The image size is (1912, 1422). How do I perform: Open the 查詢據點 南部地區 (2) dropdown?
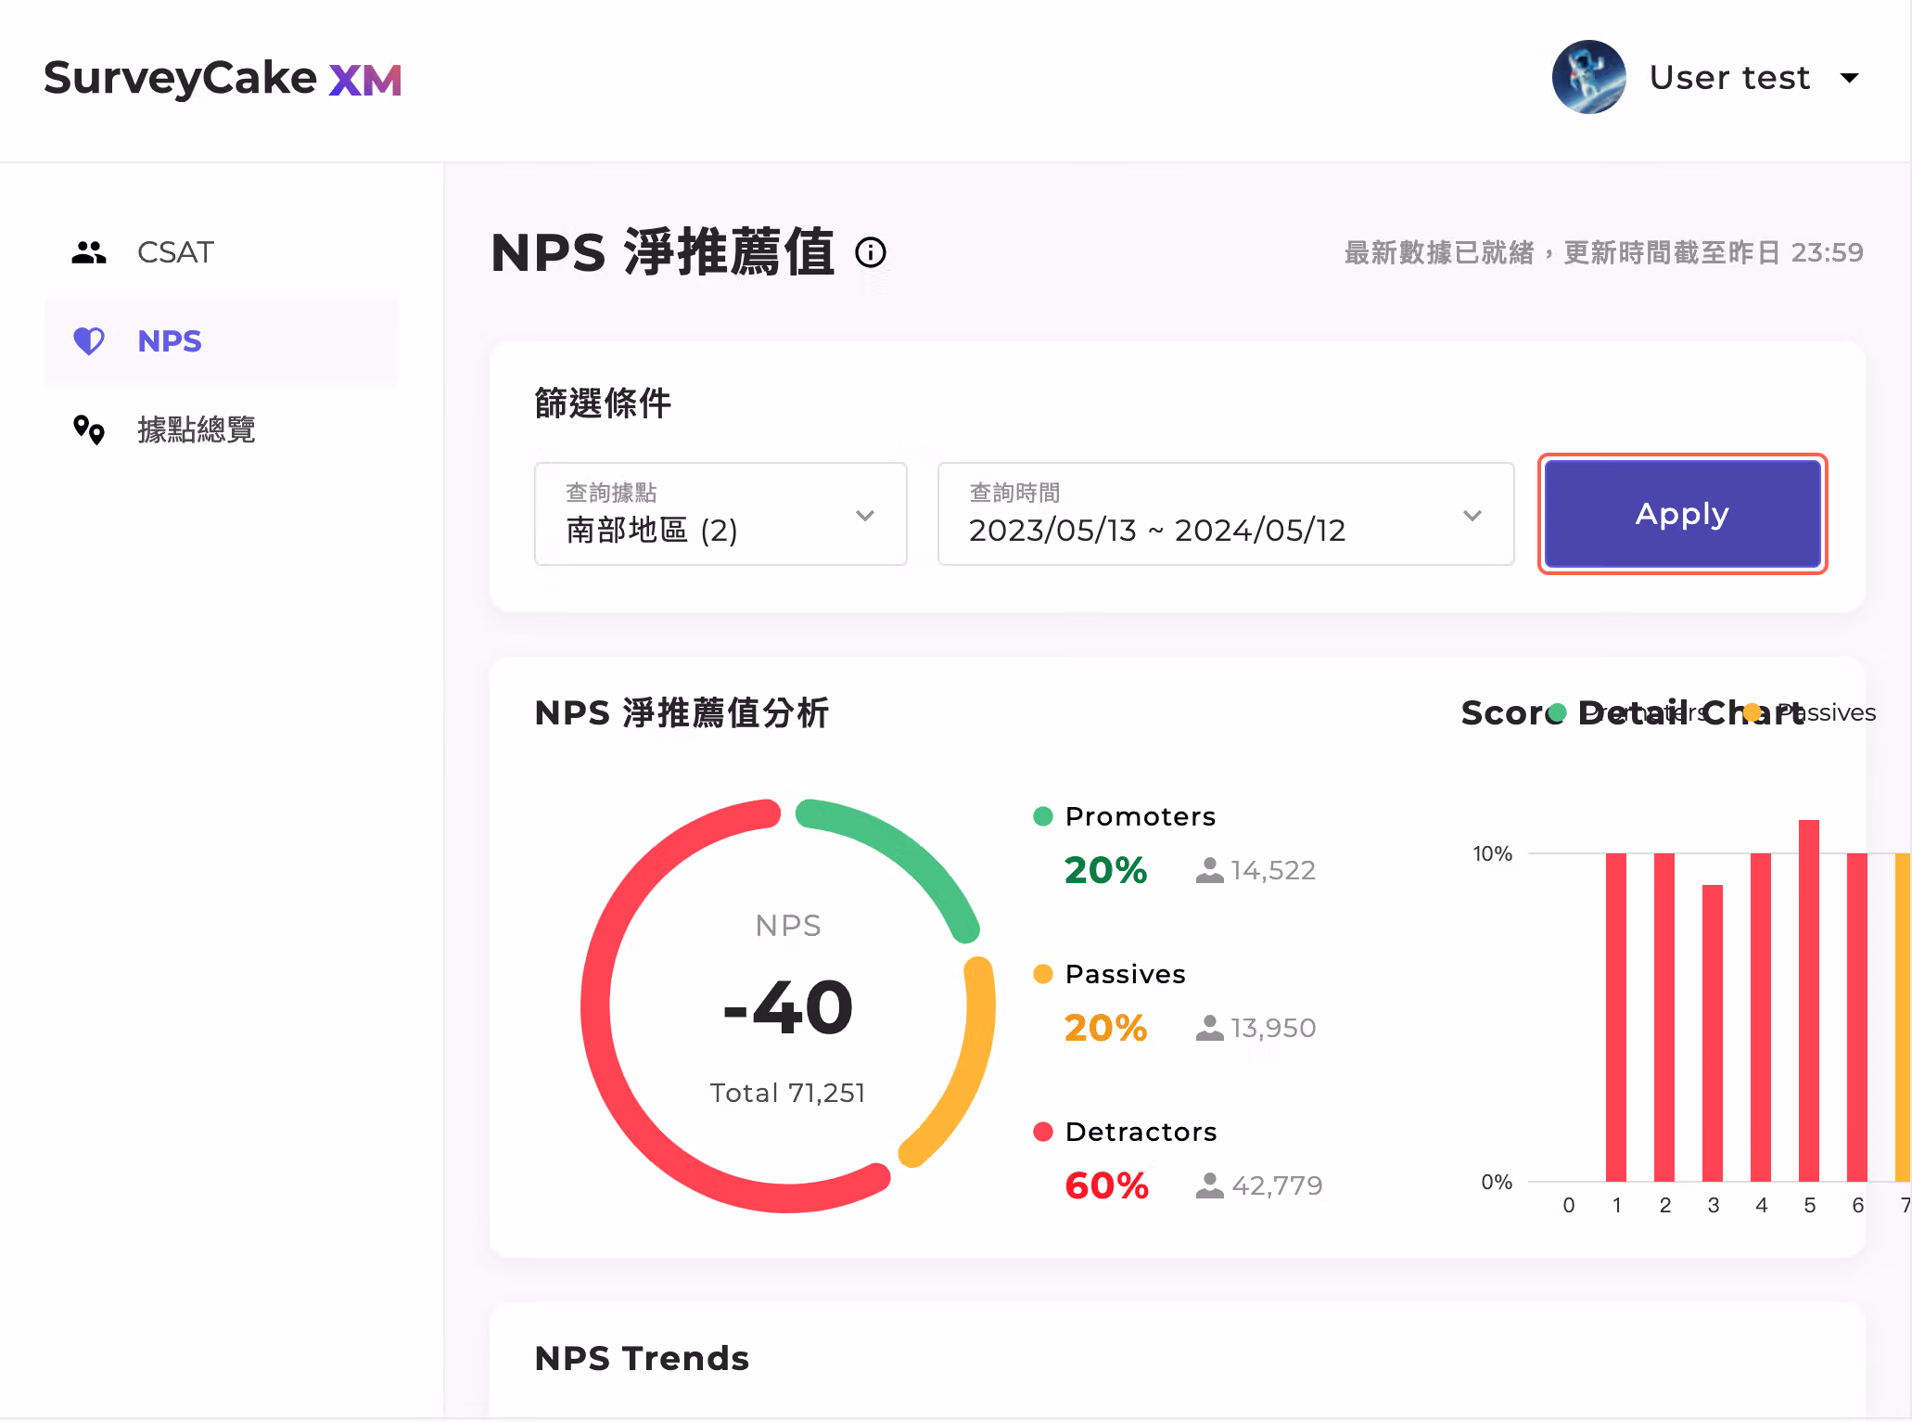720,514
